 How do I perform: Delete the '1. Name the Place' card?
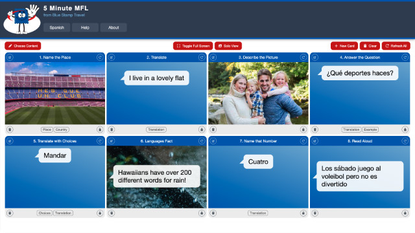[10, 129]
